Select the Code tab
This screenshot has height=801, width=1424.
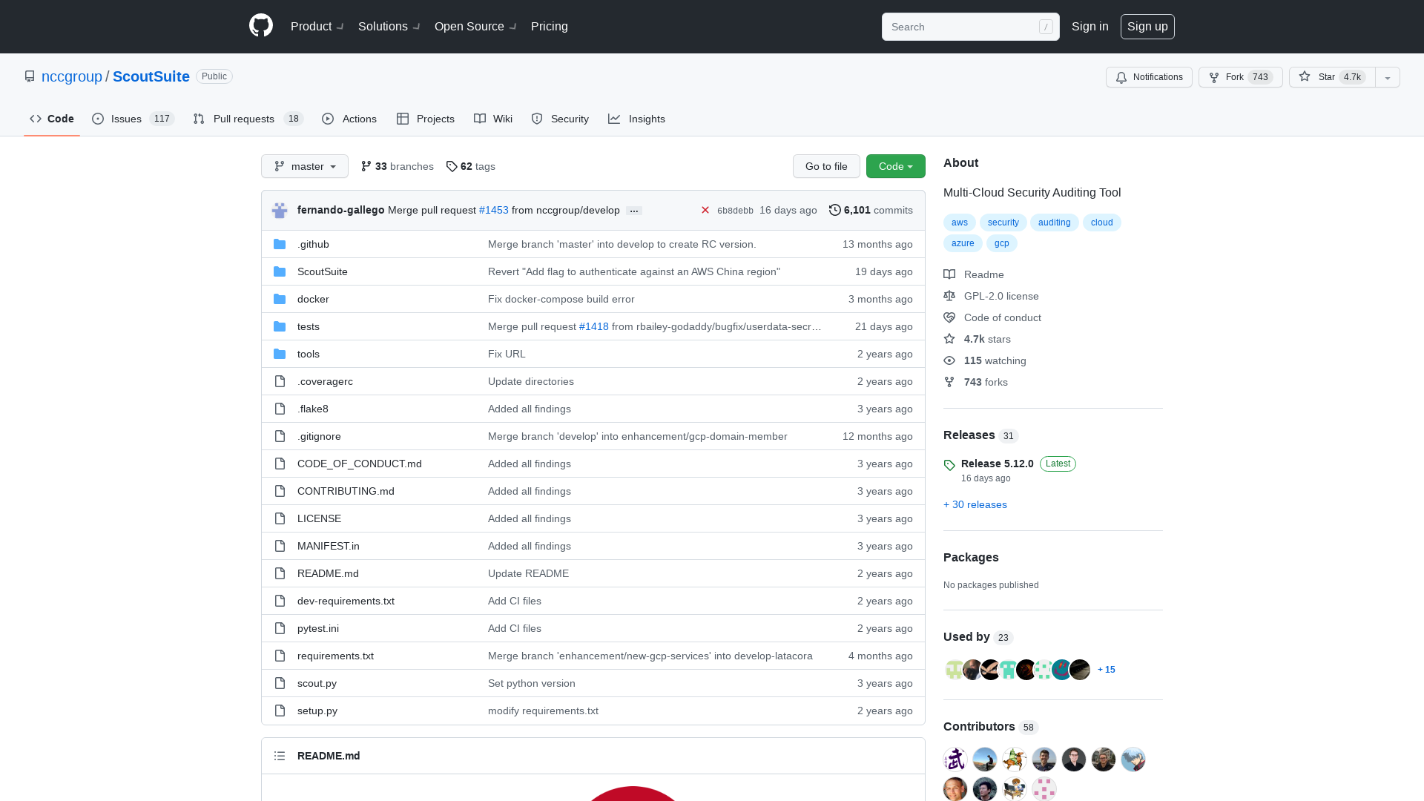[52, 119]
